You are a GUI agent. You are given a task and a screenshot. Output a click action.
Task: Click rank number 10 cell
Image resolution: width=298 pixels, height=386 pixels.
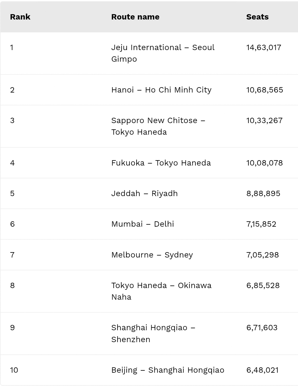tap(14, 370)
